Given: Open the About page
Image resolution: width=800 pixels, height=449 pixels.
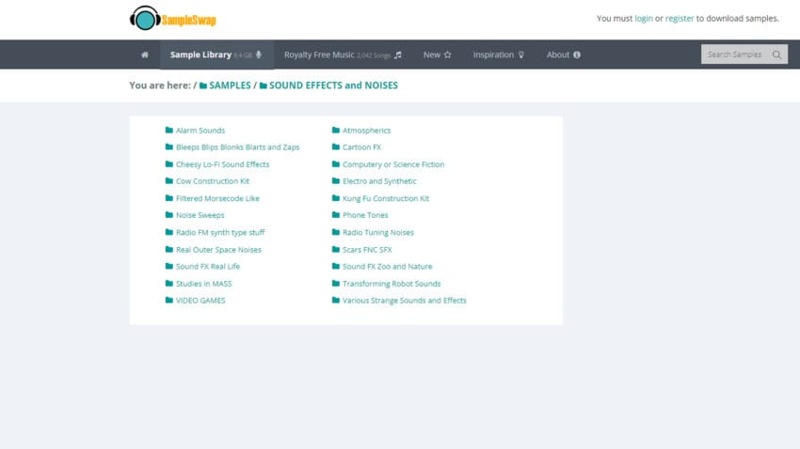Looking at the screenshot, I should 563,54.
